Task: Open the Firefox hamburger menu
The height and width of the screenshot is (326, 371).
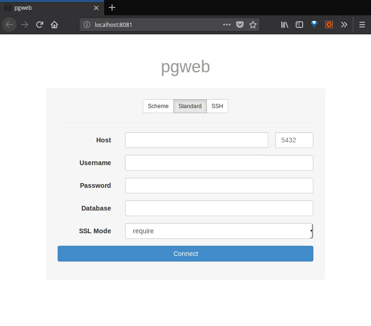Action: [x=362, y=25]
